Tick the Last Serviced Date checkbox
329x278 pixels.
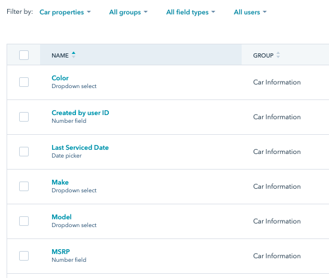click(24, 152)
